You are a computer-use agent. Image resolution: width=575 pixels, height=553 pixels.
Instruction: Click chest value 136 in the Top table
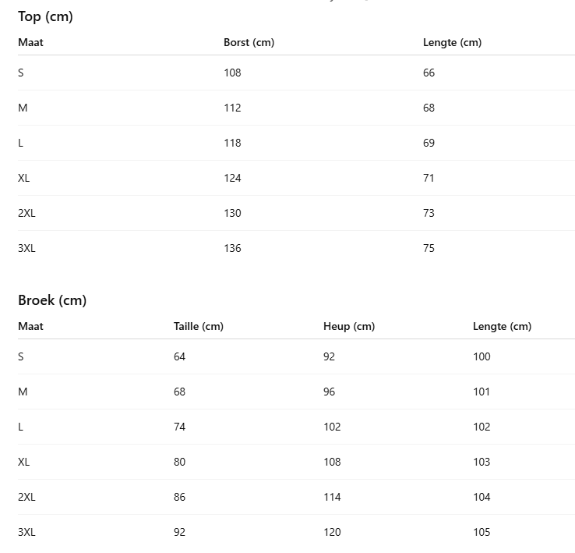(x=232, y=248)
